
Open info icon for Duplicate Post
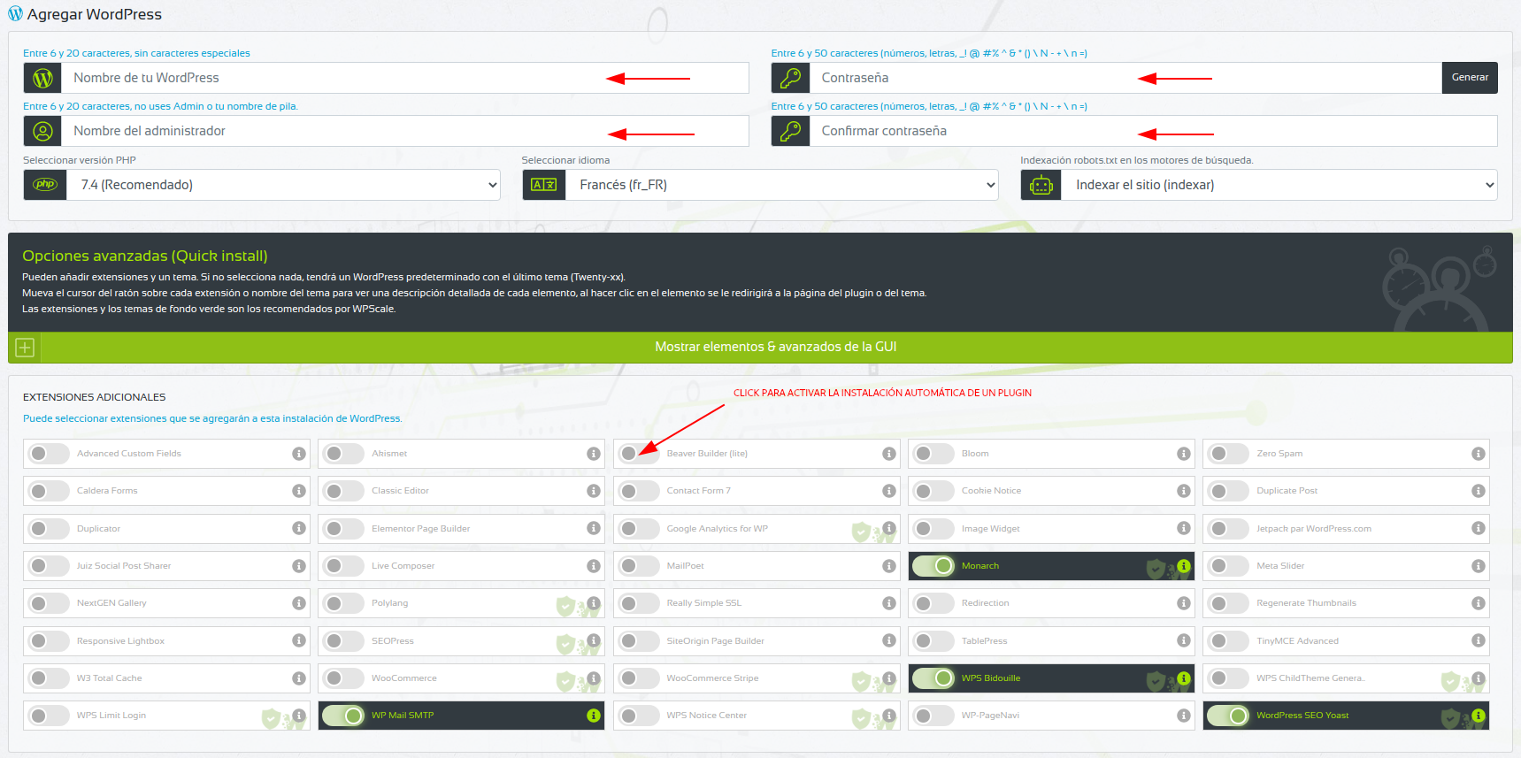tap(1479, 491)
